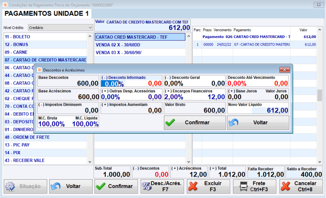Open the Nível Crédito dropdown

click(60, 28)
